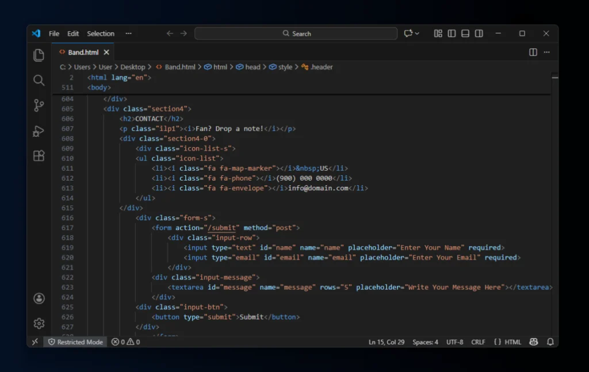Open the Search view in activity bar
This screenshot has height=372, width=589.
click(x=39, y=80)
